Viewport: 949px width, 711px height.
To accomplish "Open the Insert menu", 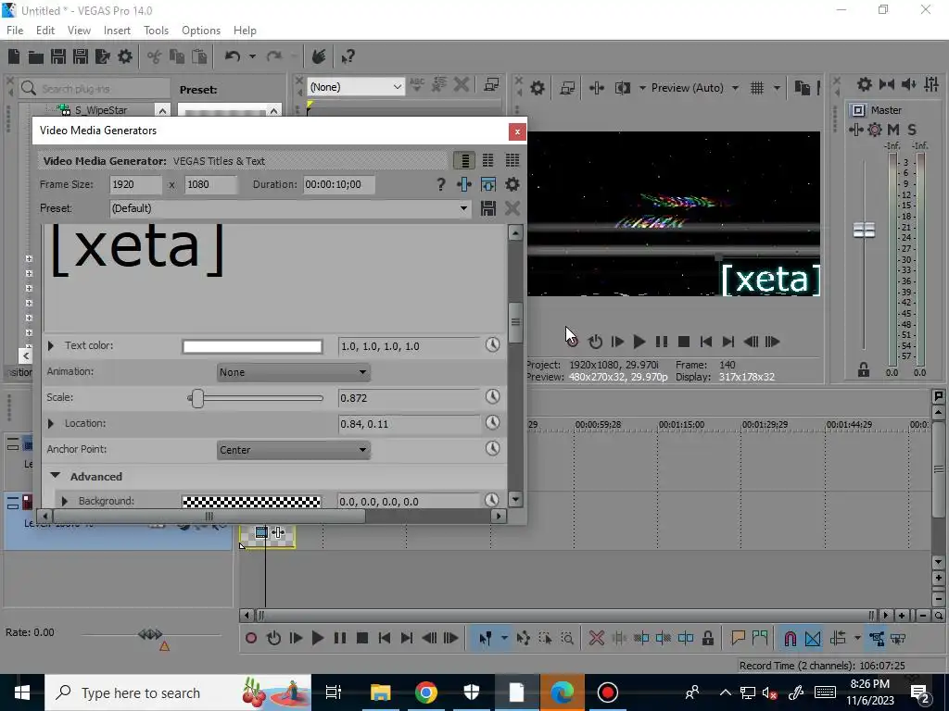I will point(117,31).
